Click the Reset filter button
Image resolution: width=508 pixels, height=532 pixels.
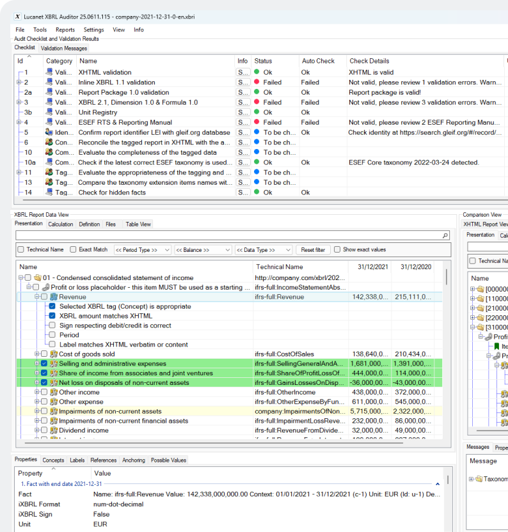(313, 250)
